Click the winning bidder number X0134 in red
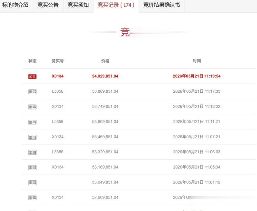257x211 pixels. tap(57, 76)
